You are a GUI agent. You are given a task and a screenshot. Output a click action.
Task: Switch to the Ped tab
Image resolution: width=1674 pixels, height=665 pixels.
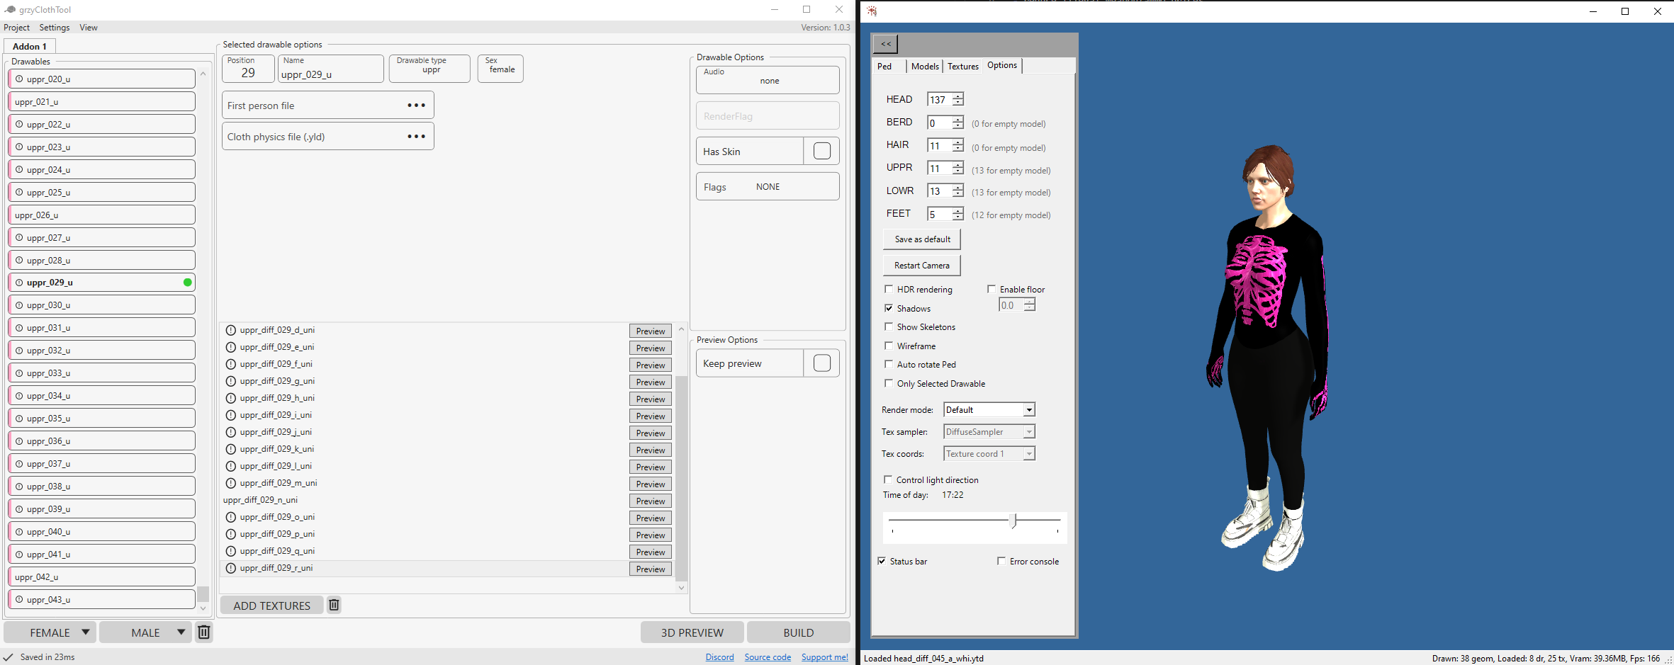[x=889, y=66]
